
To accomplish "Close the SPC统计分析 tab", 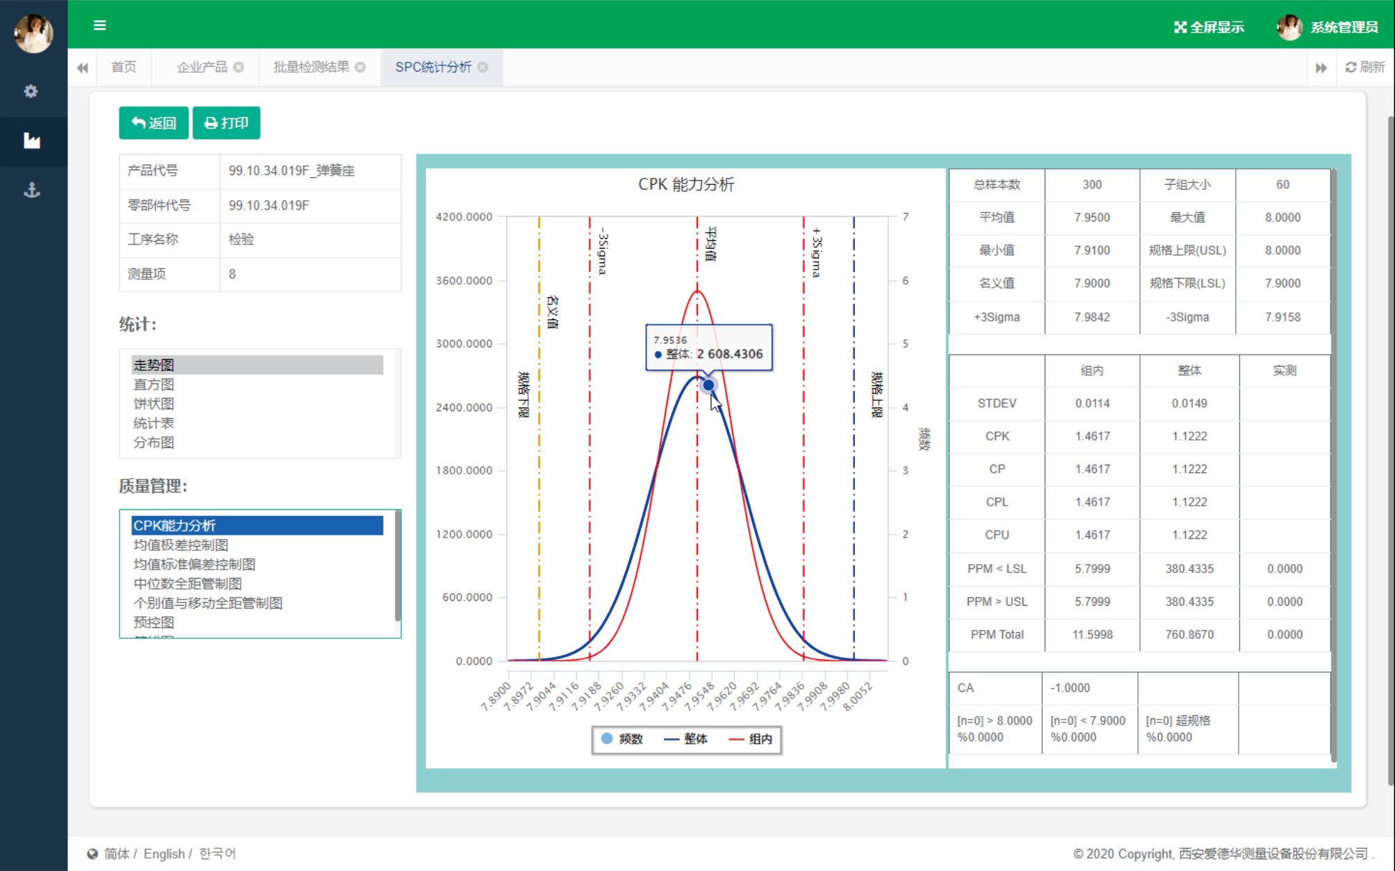I will [x=483, y=67].
